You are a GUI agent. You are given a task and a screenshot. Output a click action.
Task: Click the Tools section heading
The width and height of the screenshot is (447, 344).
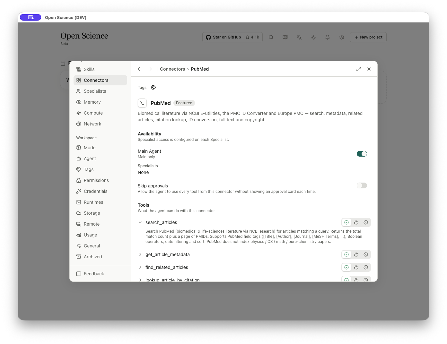[144, 205]
